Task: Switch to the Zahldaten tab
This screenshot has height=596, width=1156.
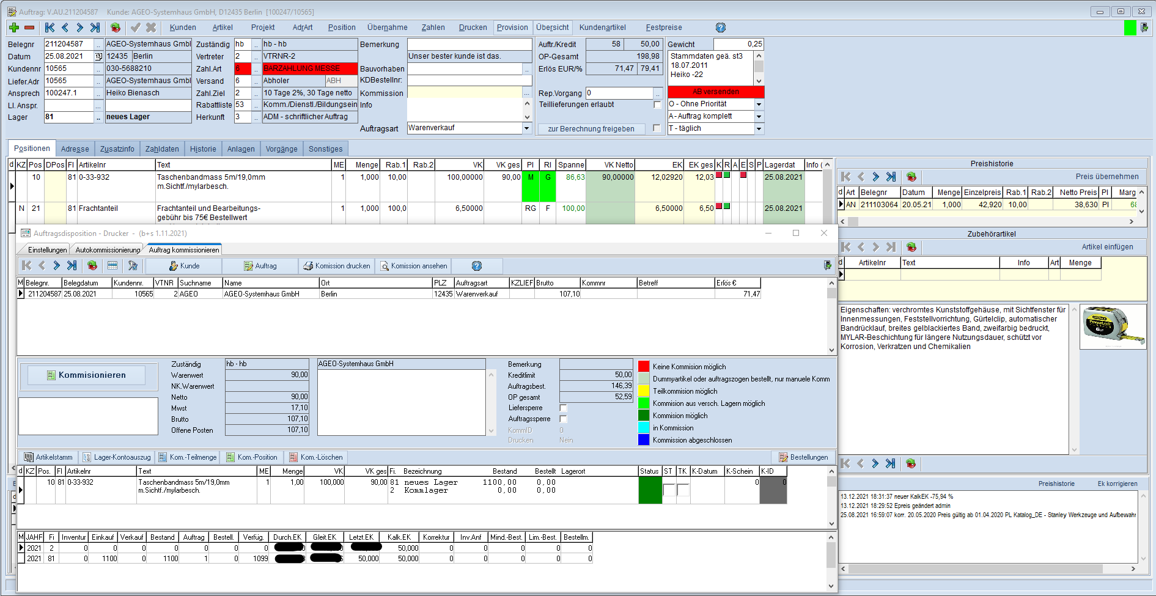Action: (x=162, y=149)
